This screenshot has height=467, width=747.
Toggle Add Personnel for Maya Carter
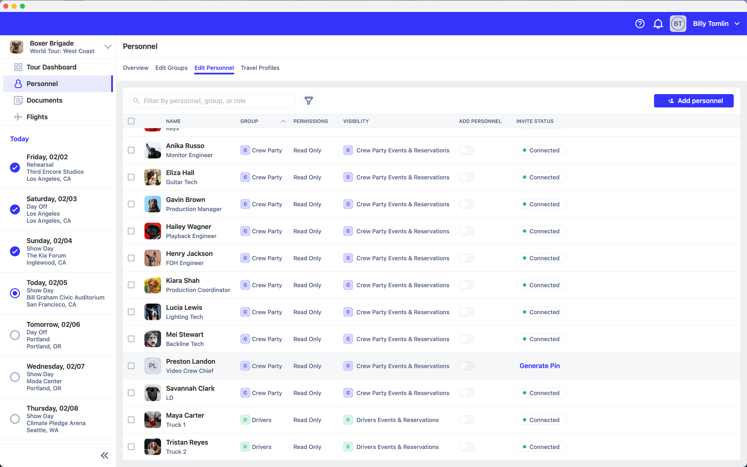pos(467,420)
